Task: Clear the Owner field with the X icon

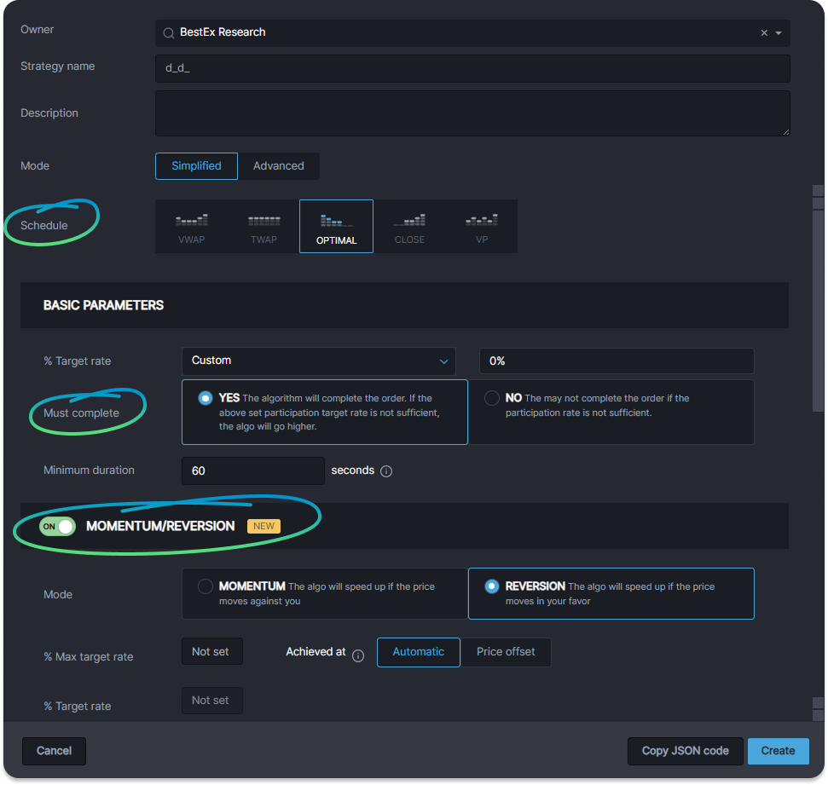Action: pos(763,32)
